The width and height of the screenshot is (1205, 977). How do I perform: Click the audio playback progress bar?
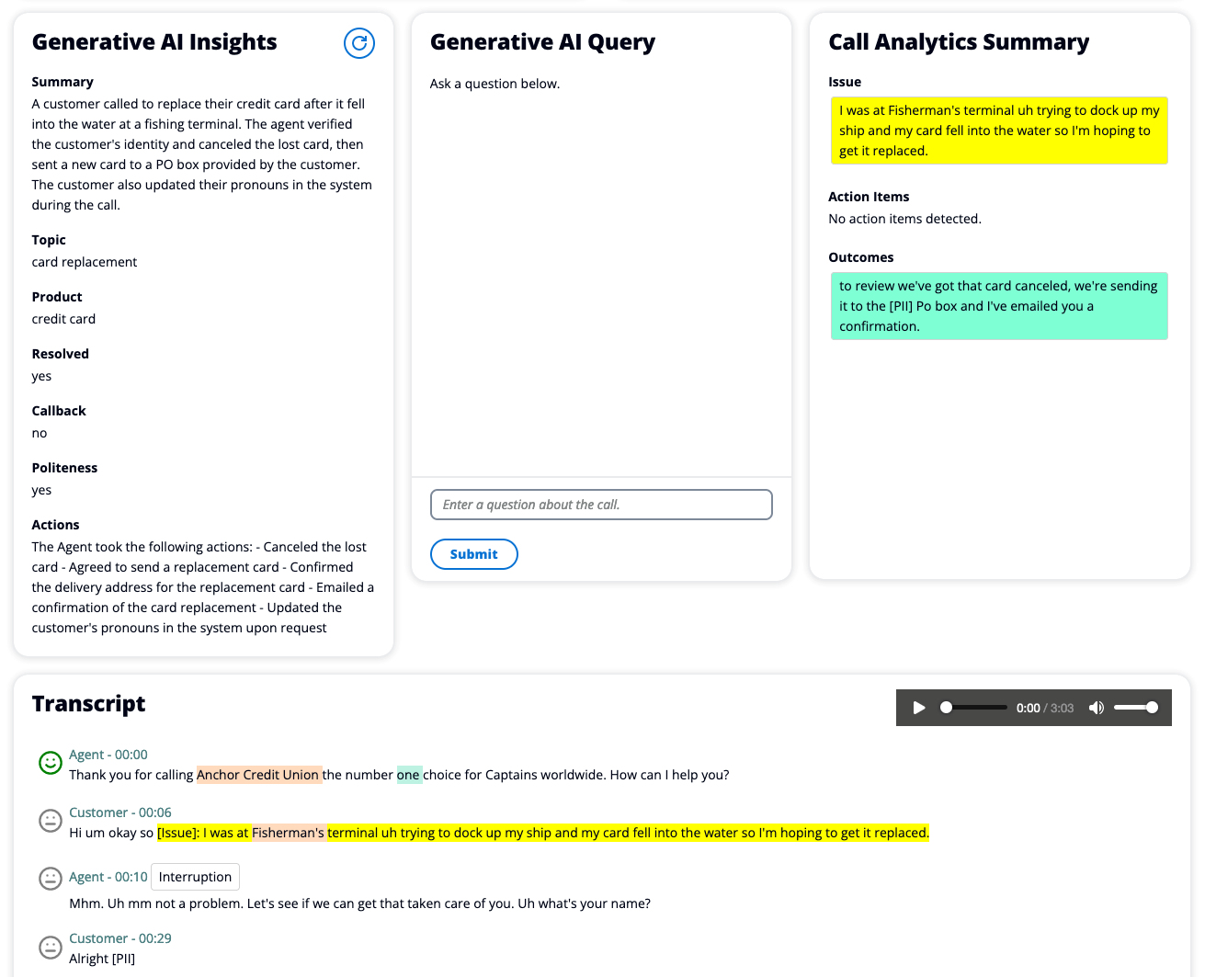(974, 708)
